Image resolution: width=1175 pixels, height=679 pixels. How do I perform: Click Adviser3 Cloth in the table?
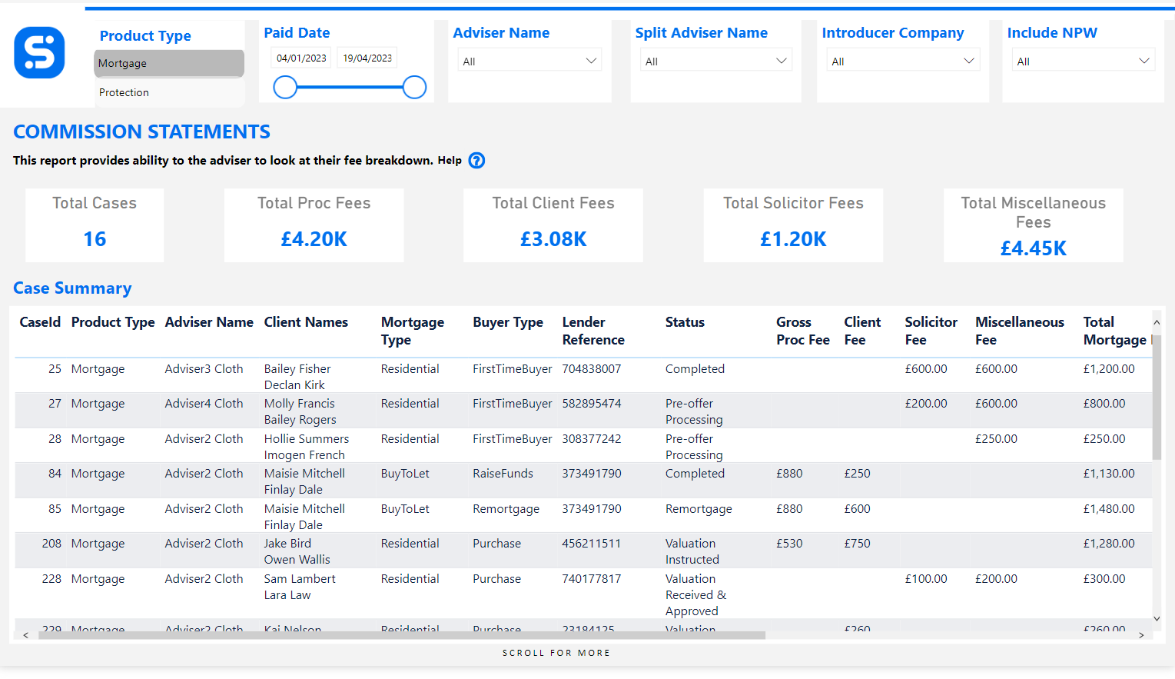[204, 369]
